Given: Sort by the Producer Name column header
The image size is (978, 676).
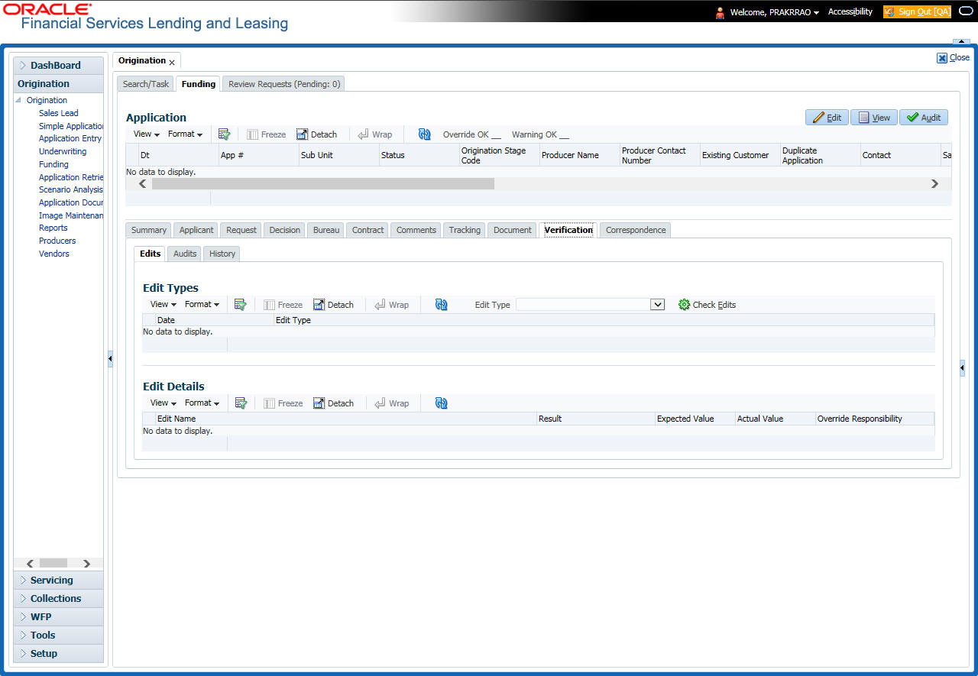Looking at the screenshot, I should point(579,155).
